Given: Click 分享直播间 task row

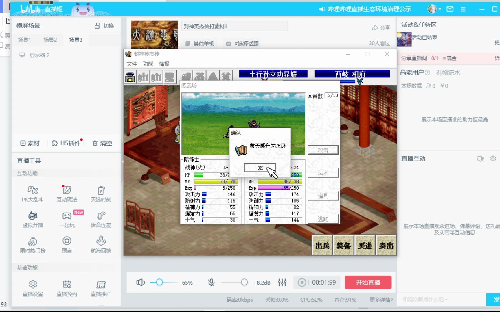Looking at the screenshot, I should coord(448,58).
